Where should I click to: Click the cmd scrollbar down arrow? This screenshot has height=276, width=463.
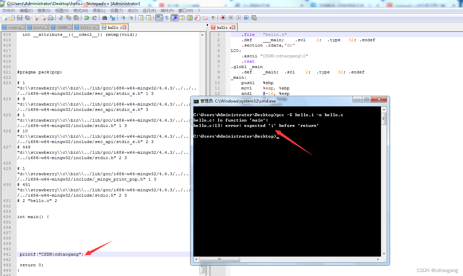point(384,254)
